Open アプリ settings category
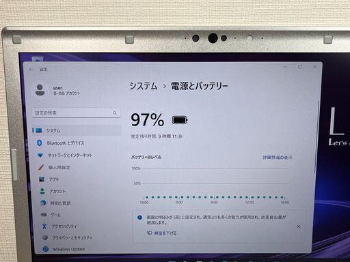This screenshot has width=350, height=262. (x=54, y=179)
